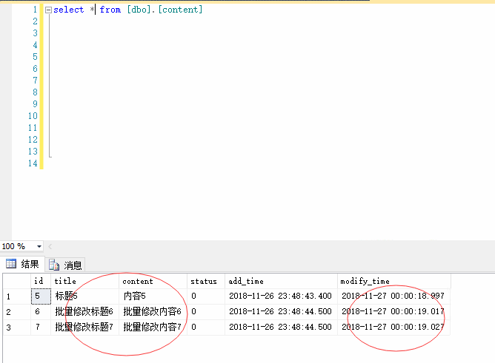Click the [dbo] schema name in query
Viewport: 495px width, 363px height.
139,10
